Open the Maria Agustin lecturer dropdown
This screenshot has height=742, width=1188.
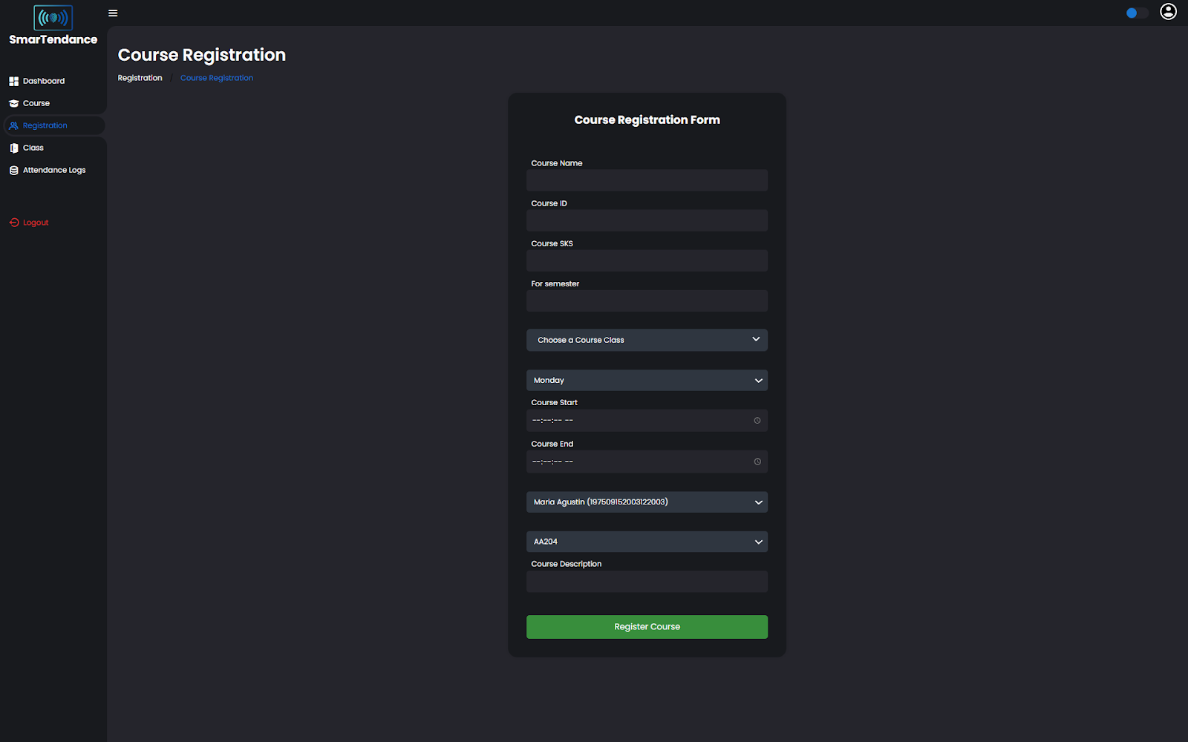[647, 502]
